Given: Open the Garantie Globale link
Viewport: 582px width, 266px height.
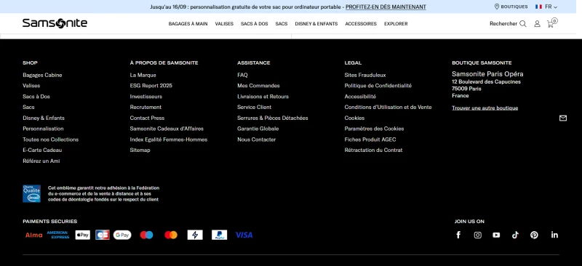Looking at the screenshot, I should click(258, 129).
